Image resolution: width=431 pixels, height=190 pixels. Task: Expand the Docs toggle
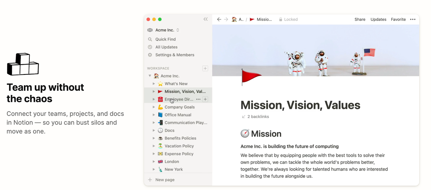coord(154,130)
